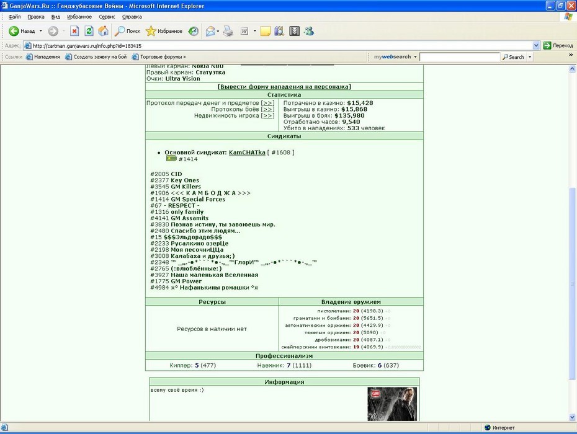Image resolution: width=577 pixels, height=434 pixels.
Task: Open the KamCHATka syndicate link
Action: tap(247, 153)
